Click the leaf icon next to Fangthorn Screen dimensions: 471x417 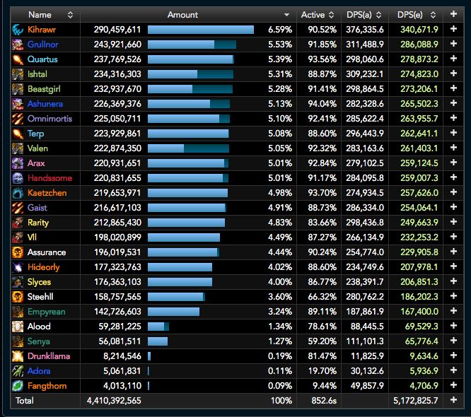(x=18, y=386)
